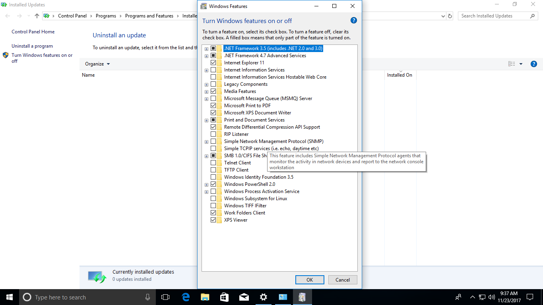Viewport: 543px width, 305px height.
Task: Check Windows Subsystem for Linux
Action: click(x=213, y=199)
